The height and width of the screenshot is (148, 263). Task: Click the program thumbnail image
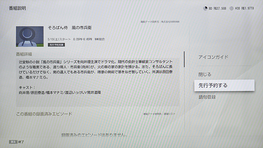point(30,37)
